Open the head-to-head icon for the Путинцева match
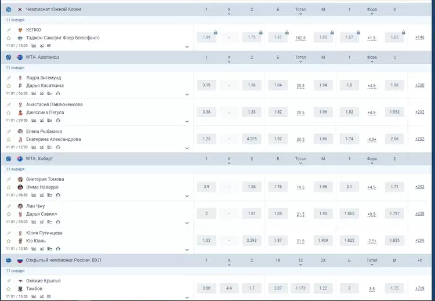435x301 pixels. (50, 249)
